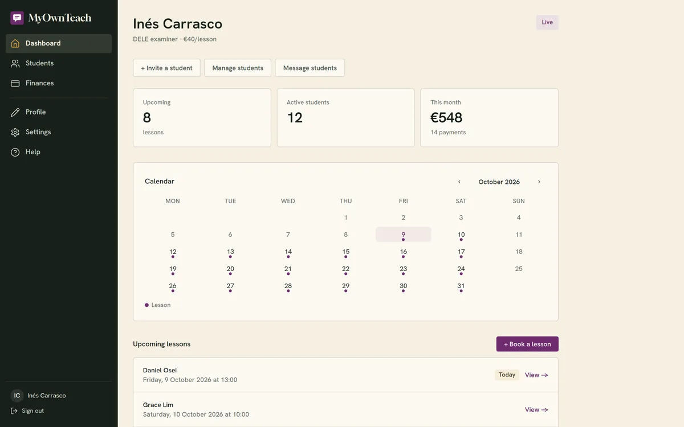Select October 21 in the calendar
684x427 pixels.
tap(288, 269)
